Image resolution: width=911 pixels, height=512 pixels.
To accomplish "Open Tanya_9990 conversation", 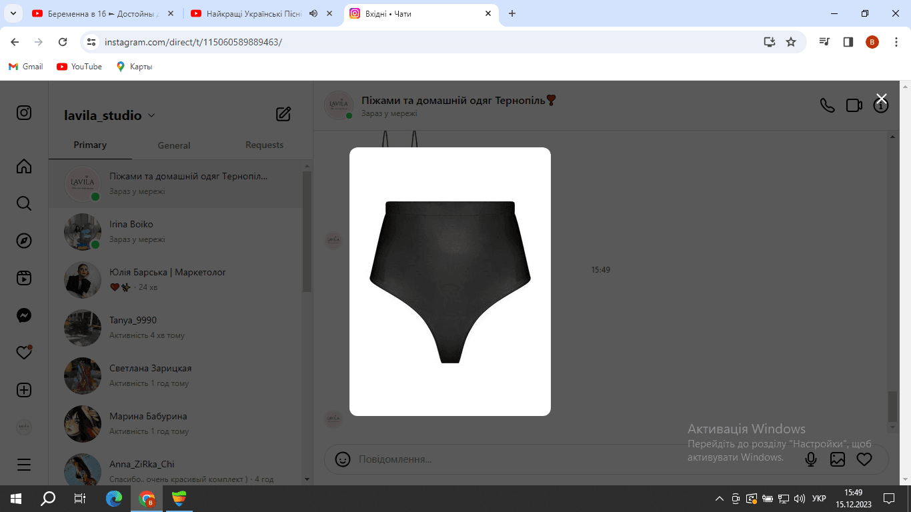I will (176, 327).
